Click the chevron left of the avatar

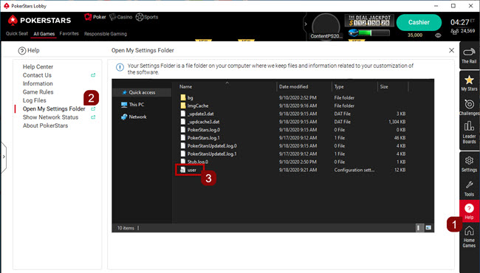[x=306, y=24]
